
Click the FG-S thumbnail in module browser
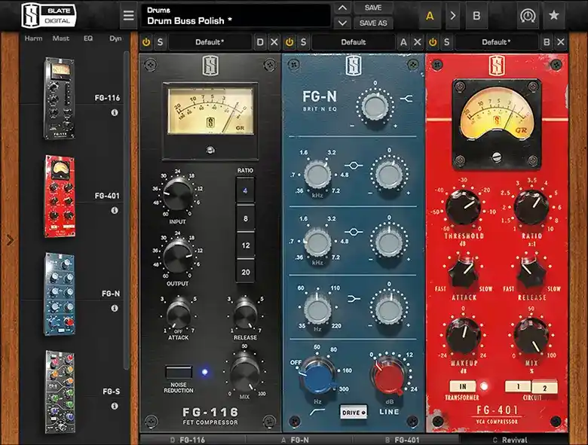[60, 392]
